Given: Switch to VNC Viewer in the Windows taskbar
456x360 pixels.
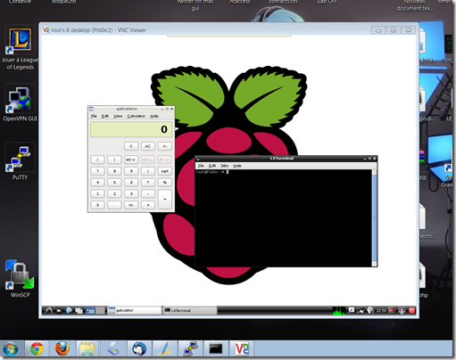Looking at the screenshot, I should [x=242, y=348].
